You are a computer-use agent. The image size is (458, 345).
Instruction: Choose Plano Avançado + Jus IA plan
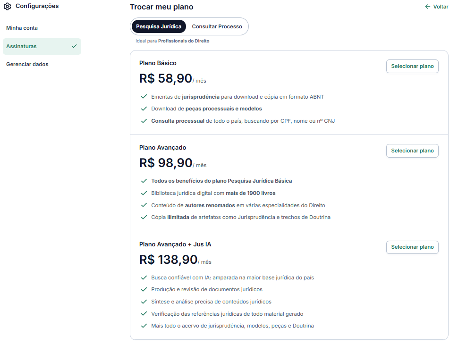[x=412, y=247]
